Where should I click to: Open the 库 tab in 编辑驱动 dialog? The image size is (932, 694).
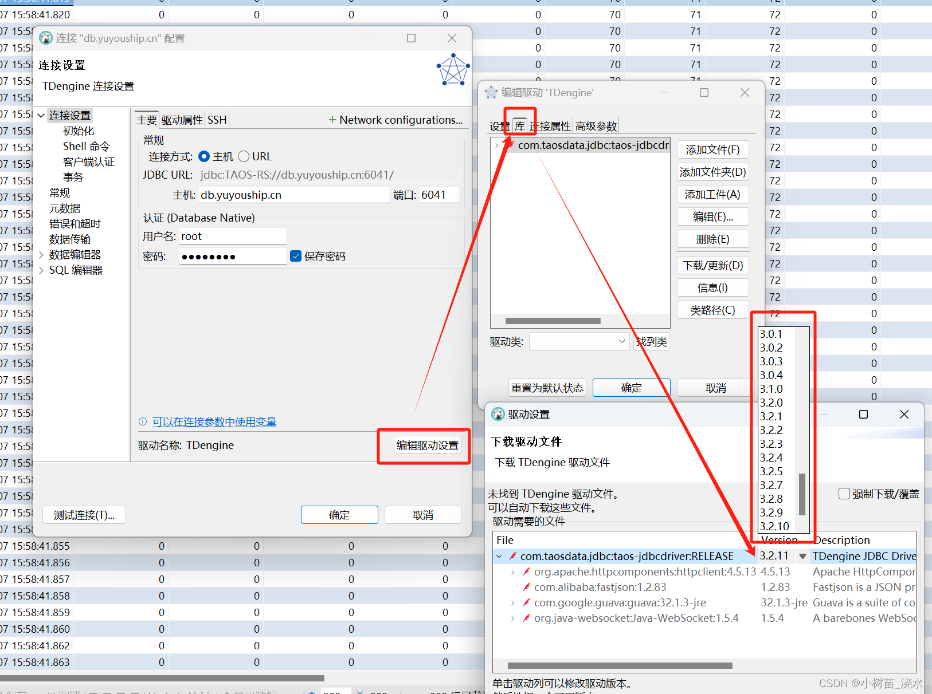tap(520, 126)
